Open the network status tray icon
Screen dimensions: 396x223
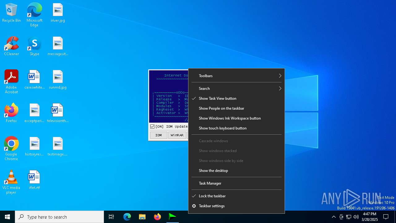pos(349,217)
